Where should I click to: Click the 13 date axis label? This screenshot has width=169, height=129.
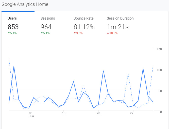click(x=64, y=113)
